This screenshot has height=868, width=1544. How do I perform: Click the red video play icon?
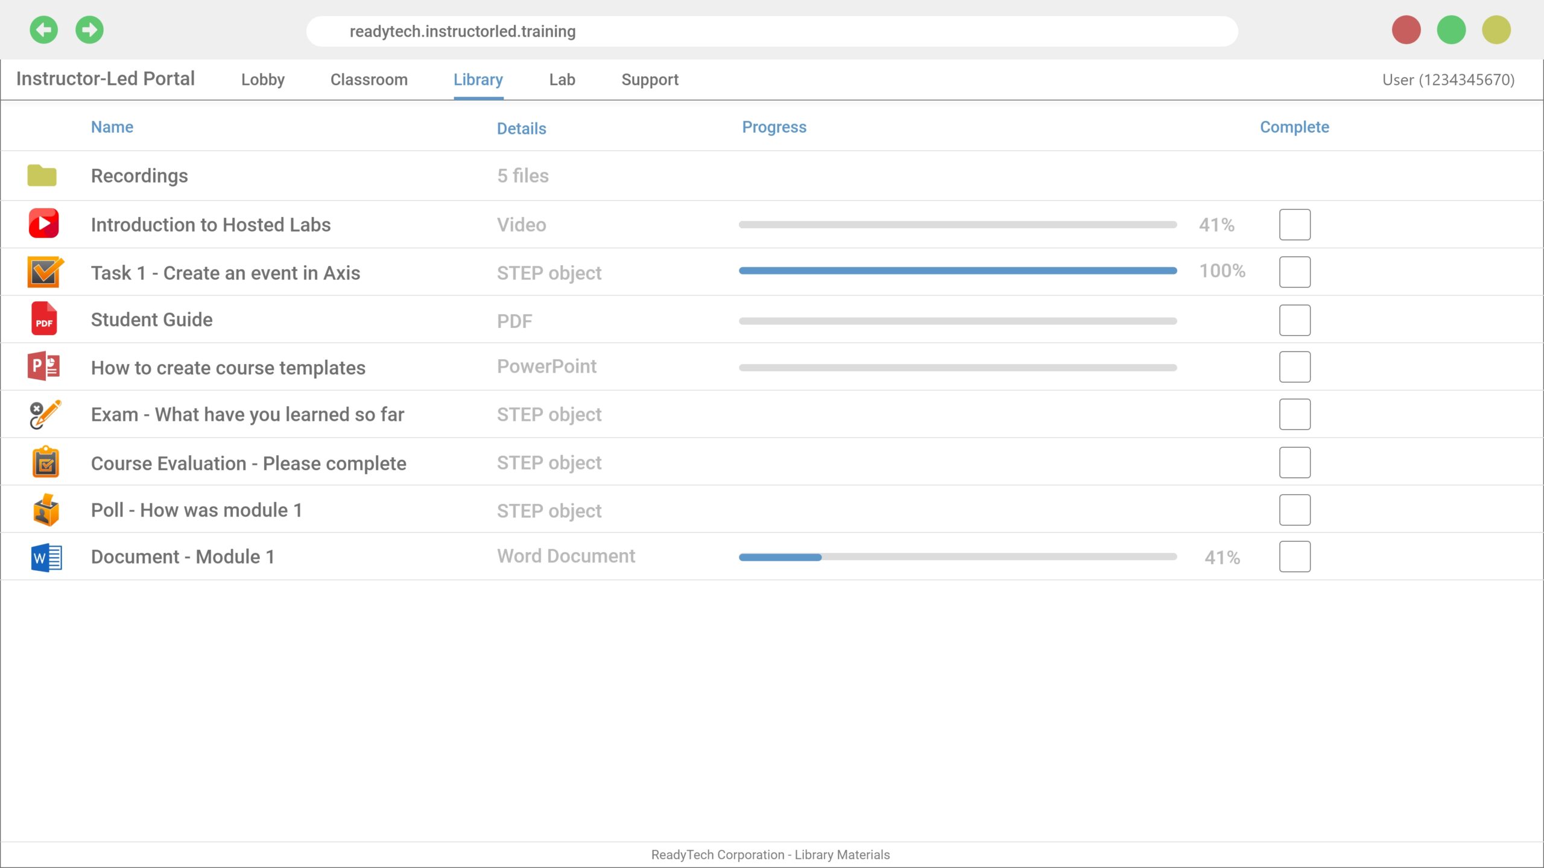click(x=43, y=224)
